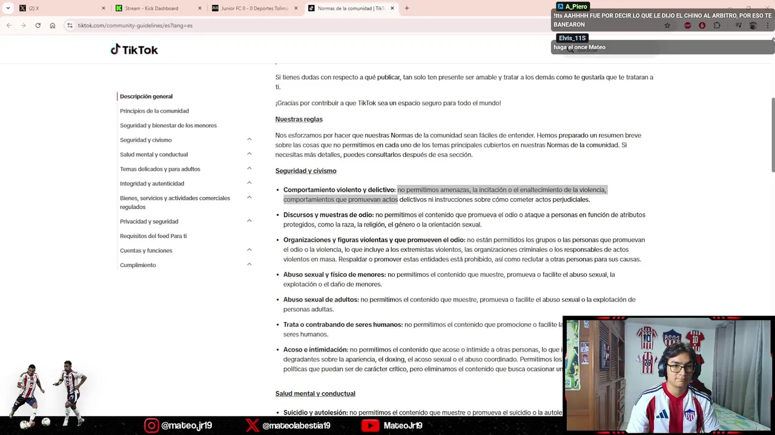Image resolution: width=775 pixels, height=435 pixels.
Task: Close the Stream - Kick Dashboard tab
Action: click(200, 8)
